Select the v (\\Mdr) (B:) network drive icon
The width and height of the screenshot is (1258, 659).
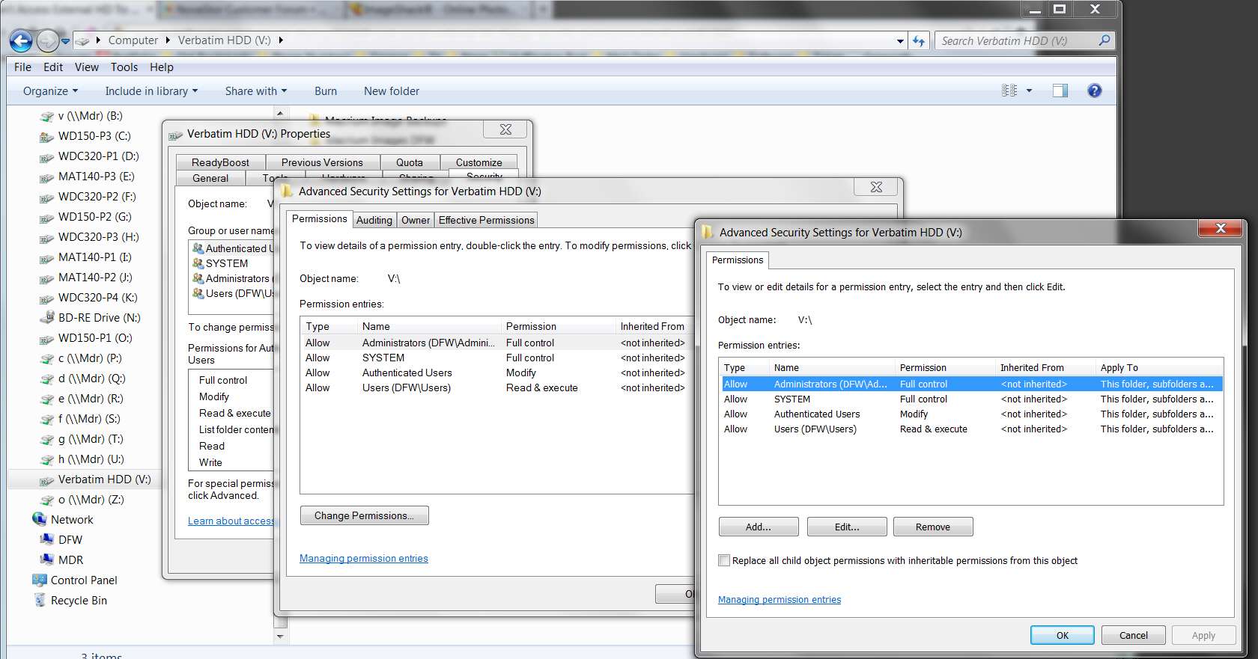pos(46,116)
